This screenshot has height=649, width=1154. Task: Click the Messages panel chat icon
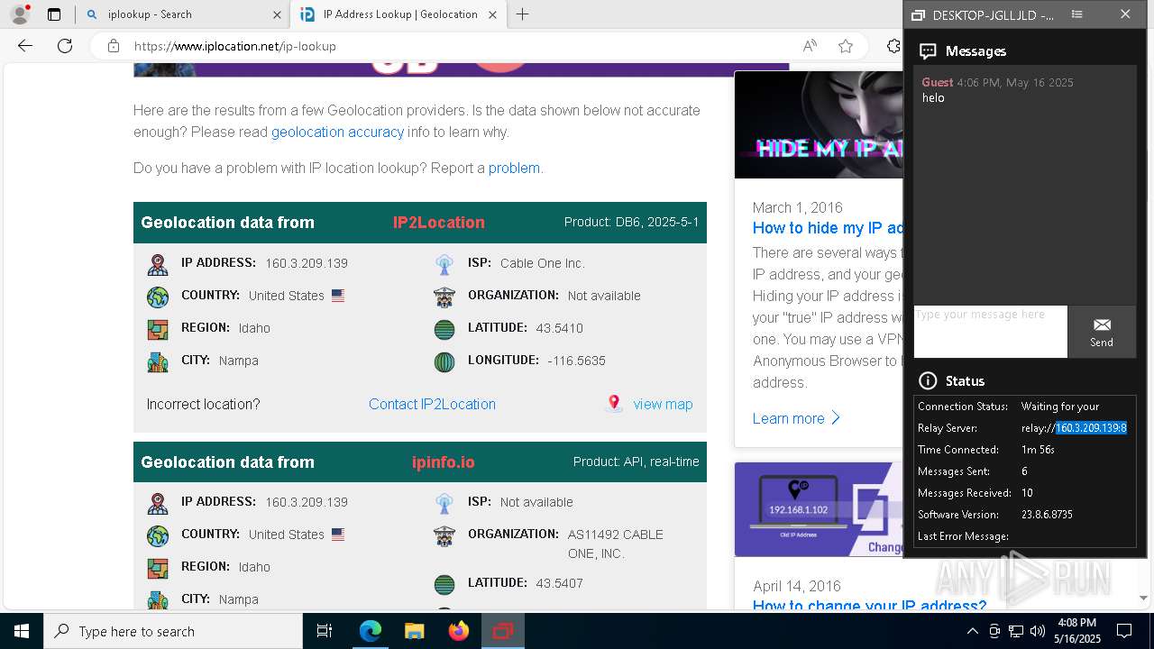point(927,50)
